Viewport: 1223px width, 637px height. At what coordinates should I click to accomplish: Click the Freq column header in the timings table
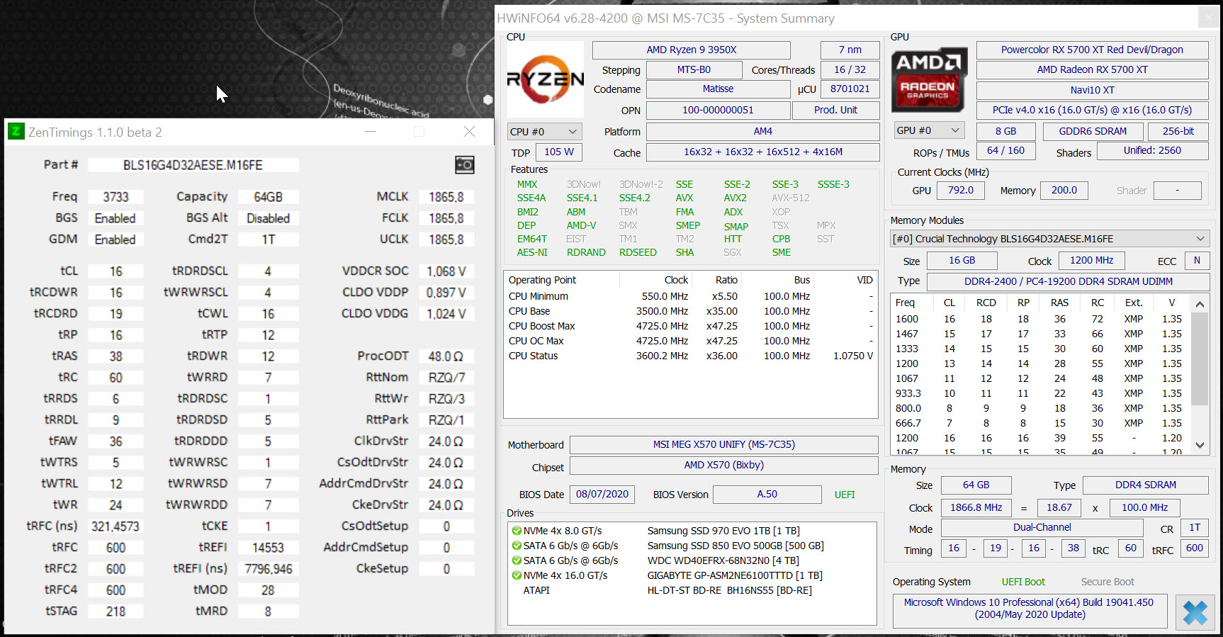(906, 303)
